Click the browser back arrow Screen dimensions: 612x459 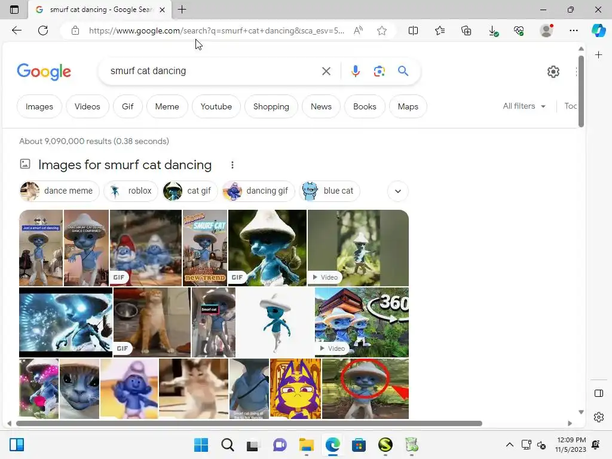[x=16, y=30]
